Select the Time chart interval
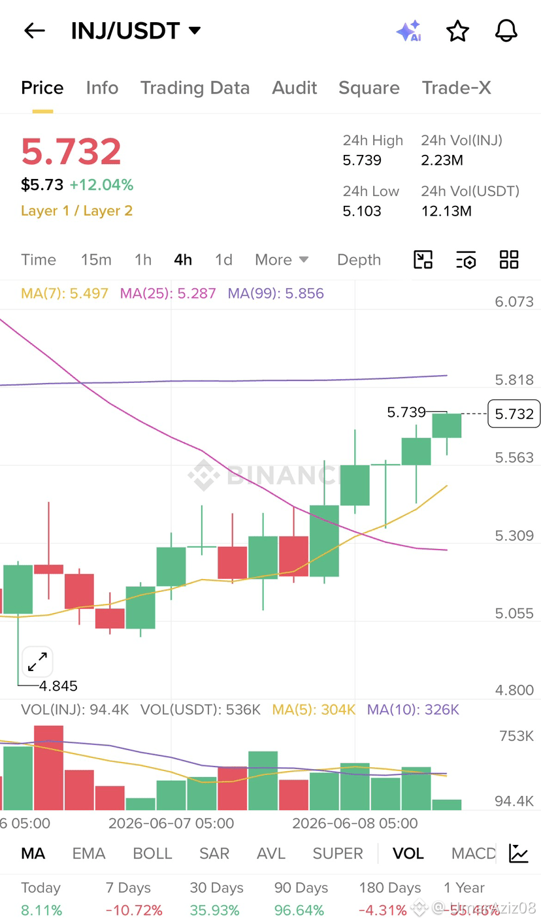This screenshot has height=924, width=541. pos(39,259)
